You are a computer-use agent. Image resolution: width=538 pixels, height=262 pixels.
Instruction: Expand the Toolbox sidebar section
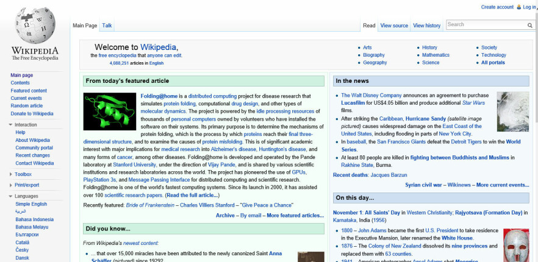pyautogui.click(x=11, y=174)
